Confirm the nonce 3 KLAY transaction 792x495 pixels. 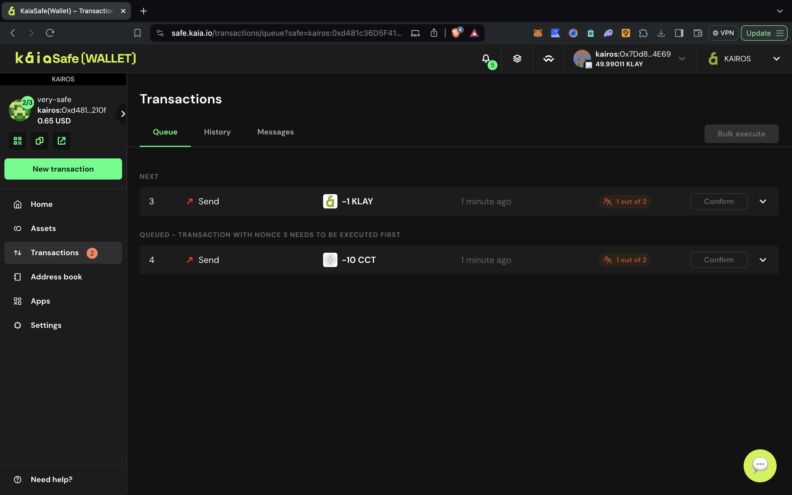coord(718,201)
